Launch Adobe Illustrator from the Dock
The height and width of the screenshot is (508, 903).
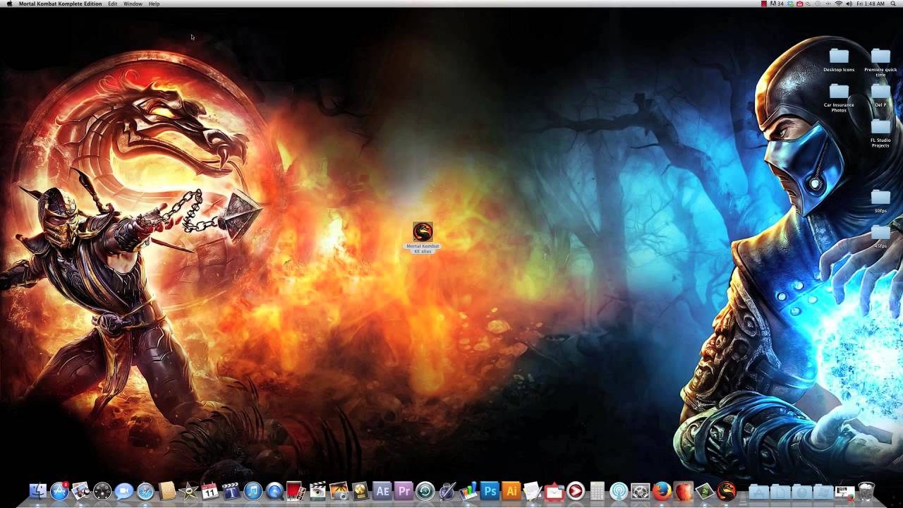tap(511, 491)
